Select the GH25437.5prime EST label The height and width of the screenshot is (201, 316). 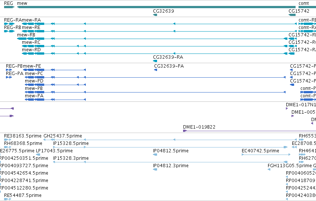(x=63, y=136)
